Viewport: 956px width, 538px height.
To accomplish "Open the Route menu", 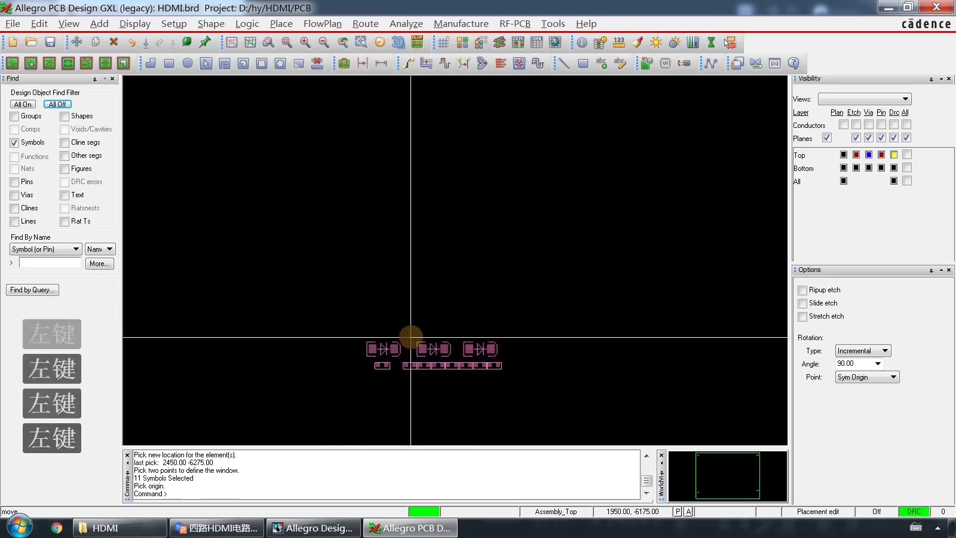I will pyautogui.click(x=365, y=24).
